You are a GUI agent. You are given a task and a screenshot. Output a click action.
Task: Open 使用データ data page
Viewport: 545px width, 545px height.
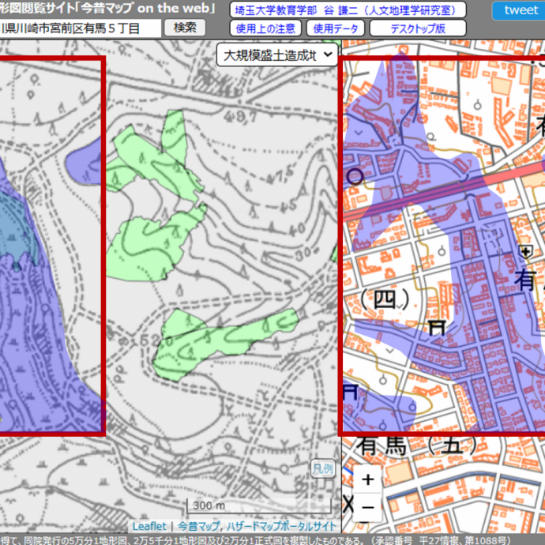click(x=336, y=28)
